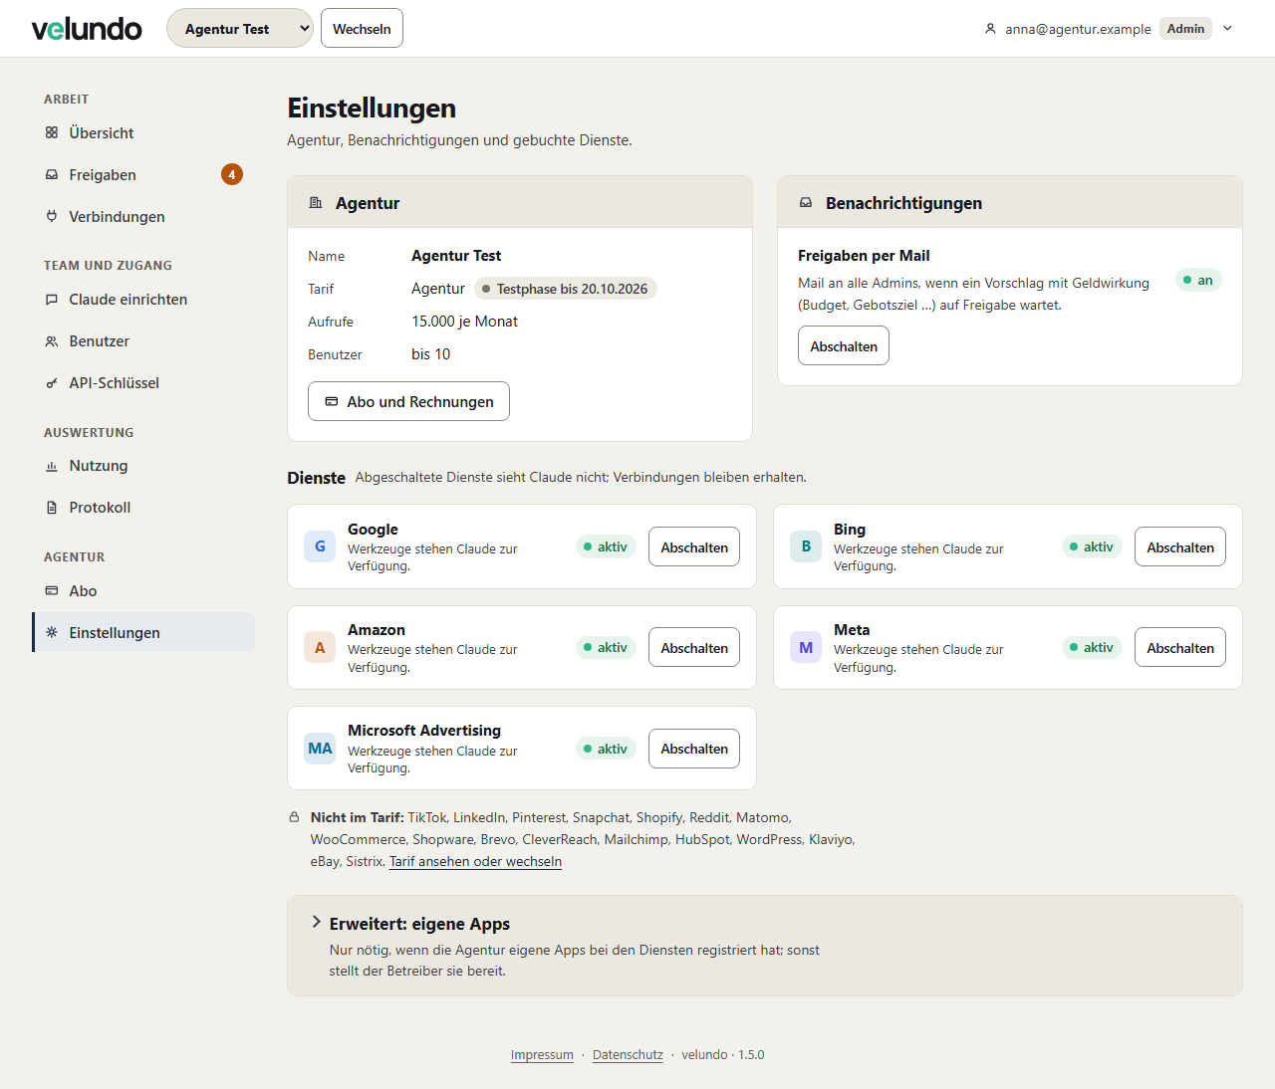Click the Freigaben badge showing 4
Viewport: 1275px width, 1089px height.
(232, 174)
